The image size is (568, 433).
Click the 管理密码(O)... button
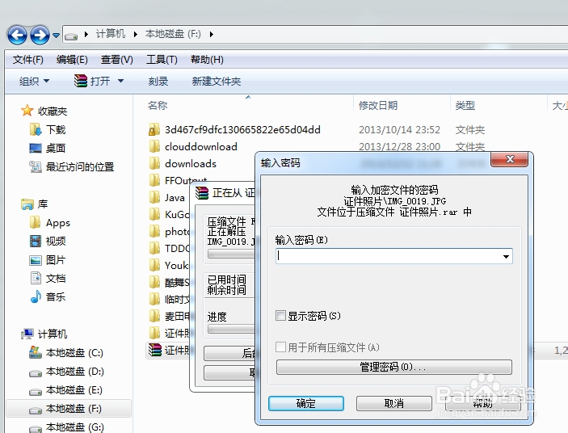393,367
